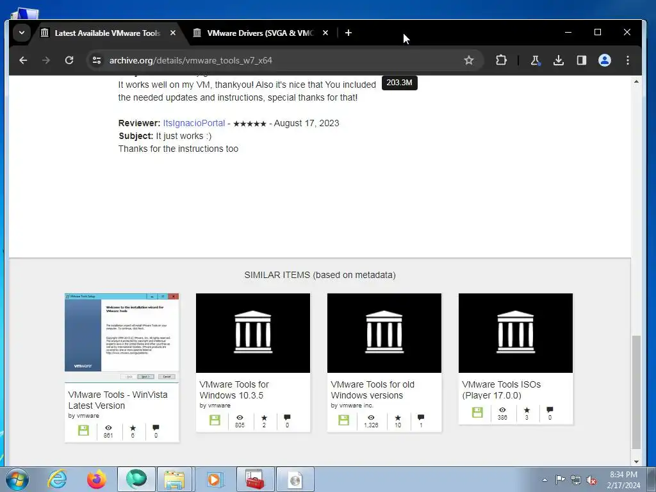Click reviews bubble on WinVista card
Viewport: 656px width, 492px height.
156,427
